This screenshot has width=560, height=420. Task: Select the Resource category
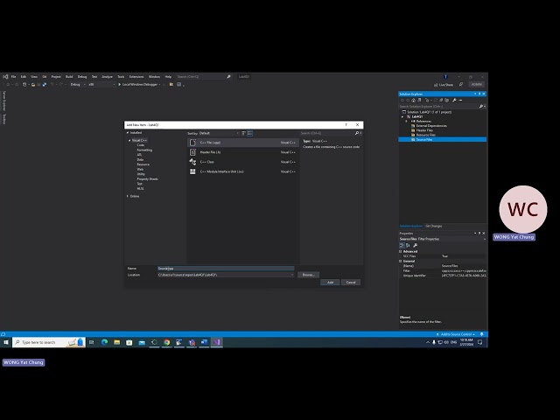click(143, 164)
